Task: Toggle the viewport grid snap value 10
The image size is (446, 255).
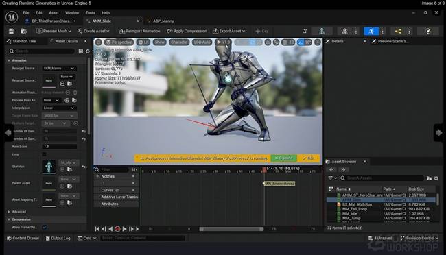Action: [288, 42]
